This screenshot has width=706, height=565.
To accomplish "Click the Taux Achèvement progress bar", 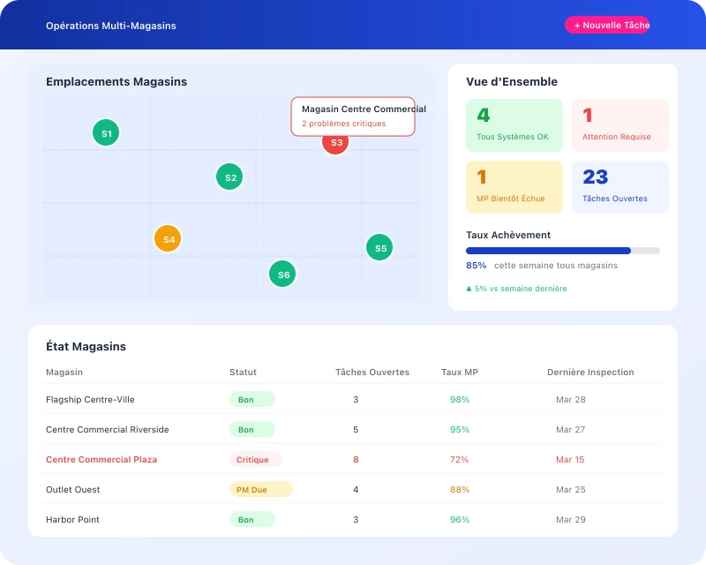I will point(560,250).
